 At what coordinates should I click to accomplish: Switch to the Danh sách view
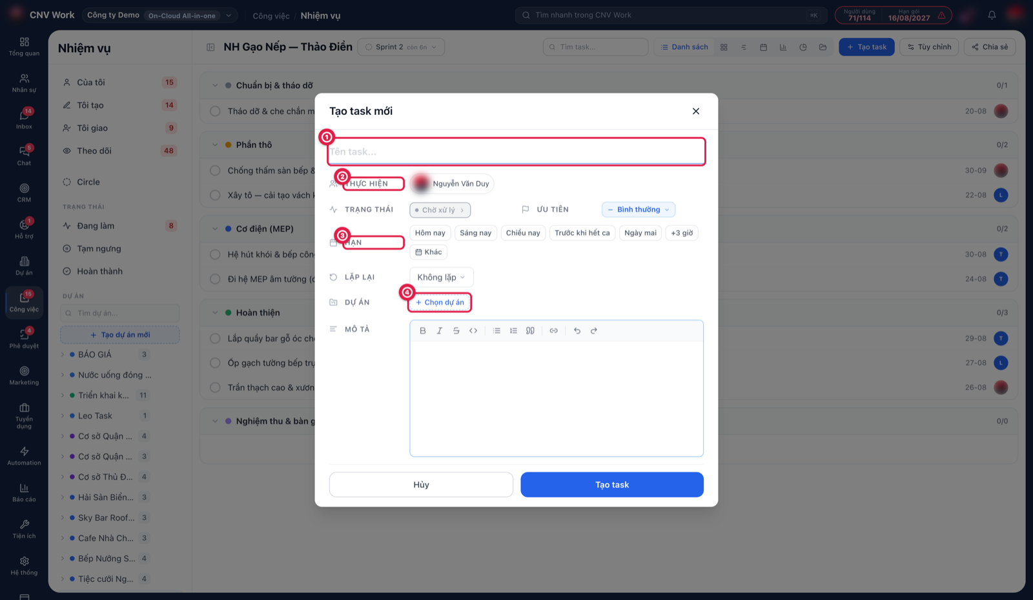pyautogui.click(x=684, y=46)
